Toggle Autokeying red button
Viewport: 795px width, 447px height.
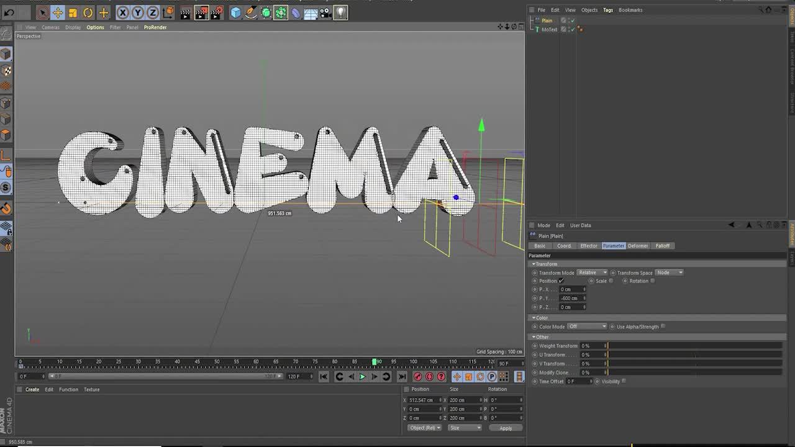coord(430,376)
